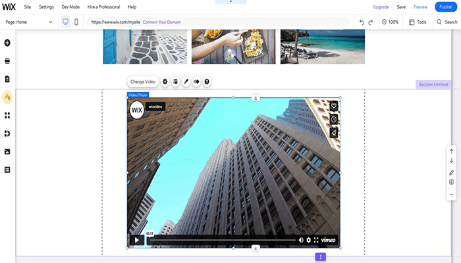The height and width of the screenshot is (263, 461).
Task: Open Hire a Professional menu
Action: coord(103,7)
